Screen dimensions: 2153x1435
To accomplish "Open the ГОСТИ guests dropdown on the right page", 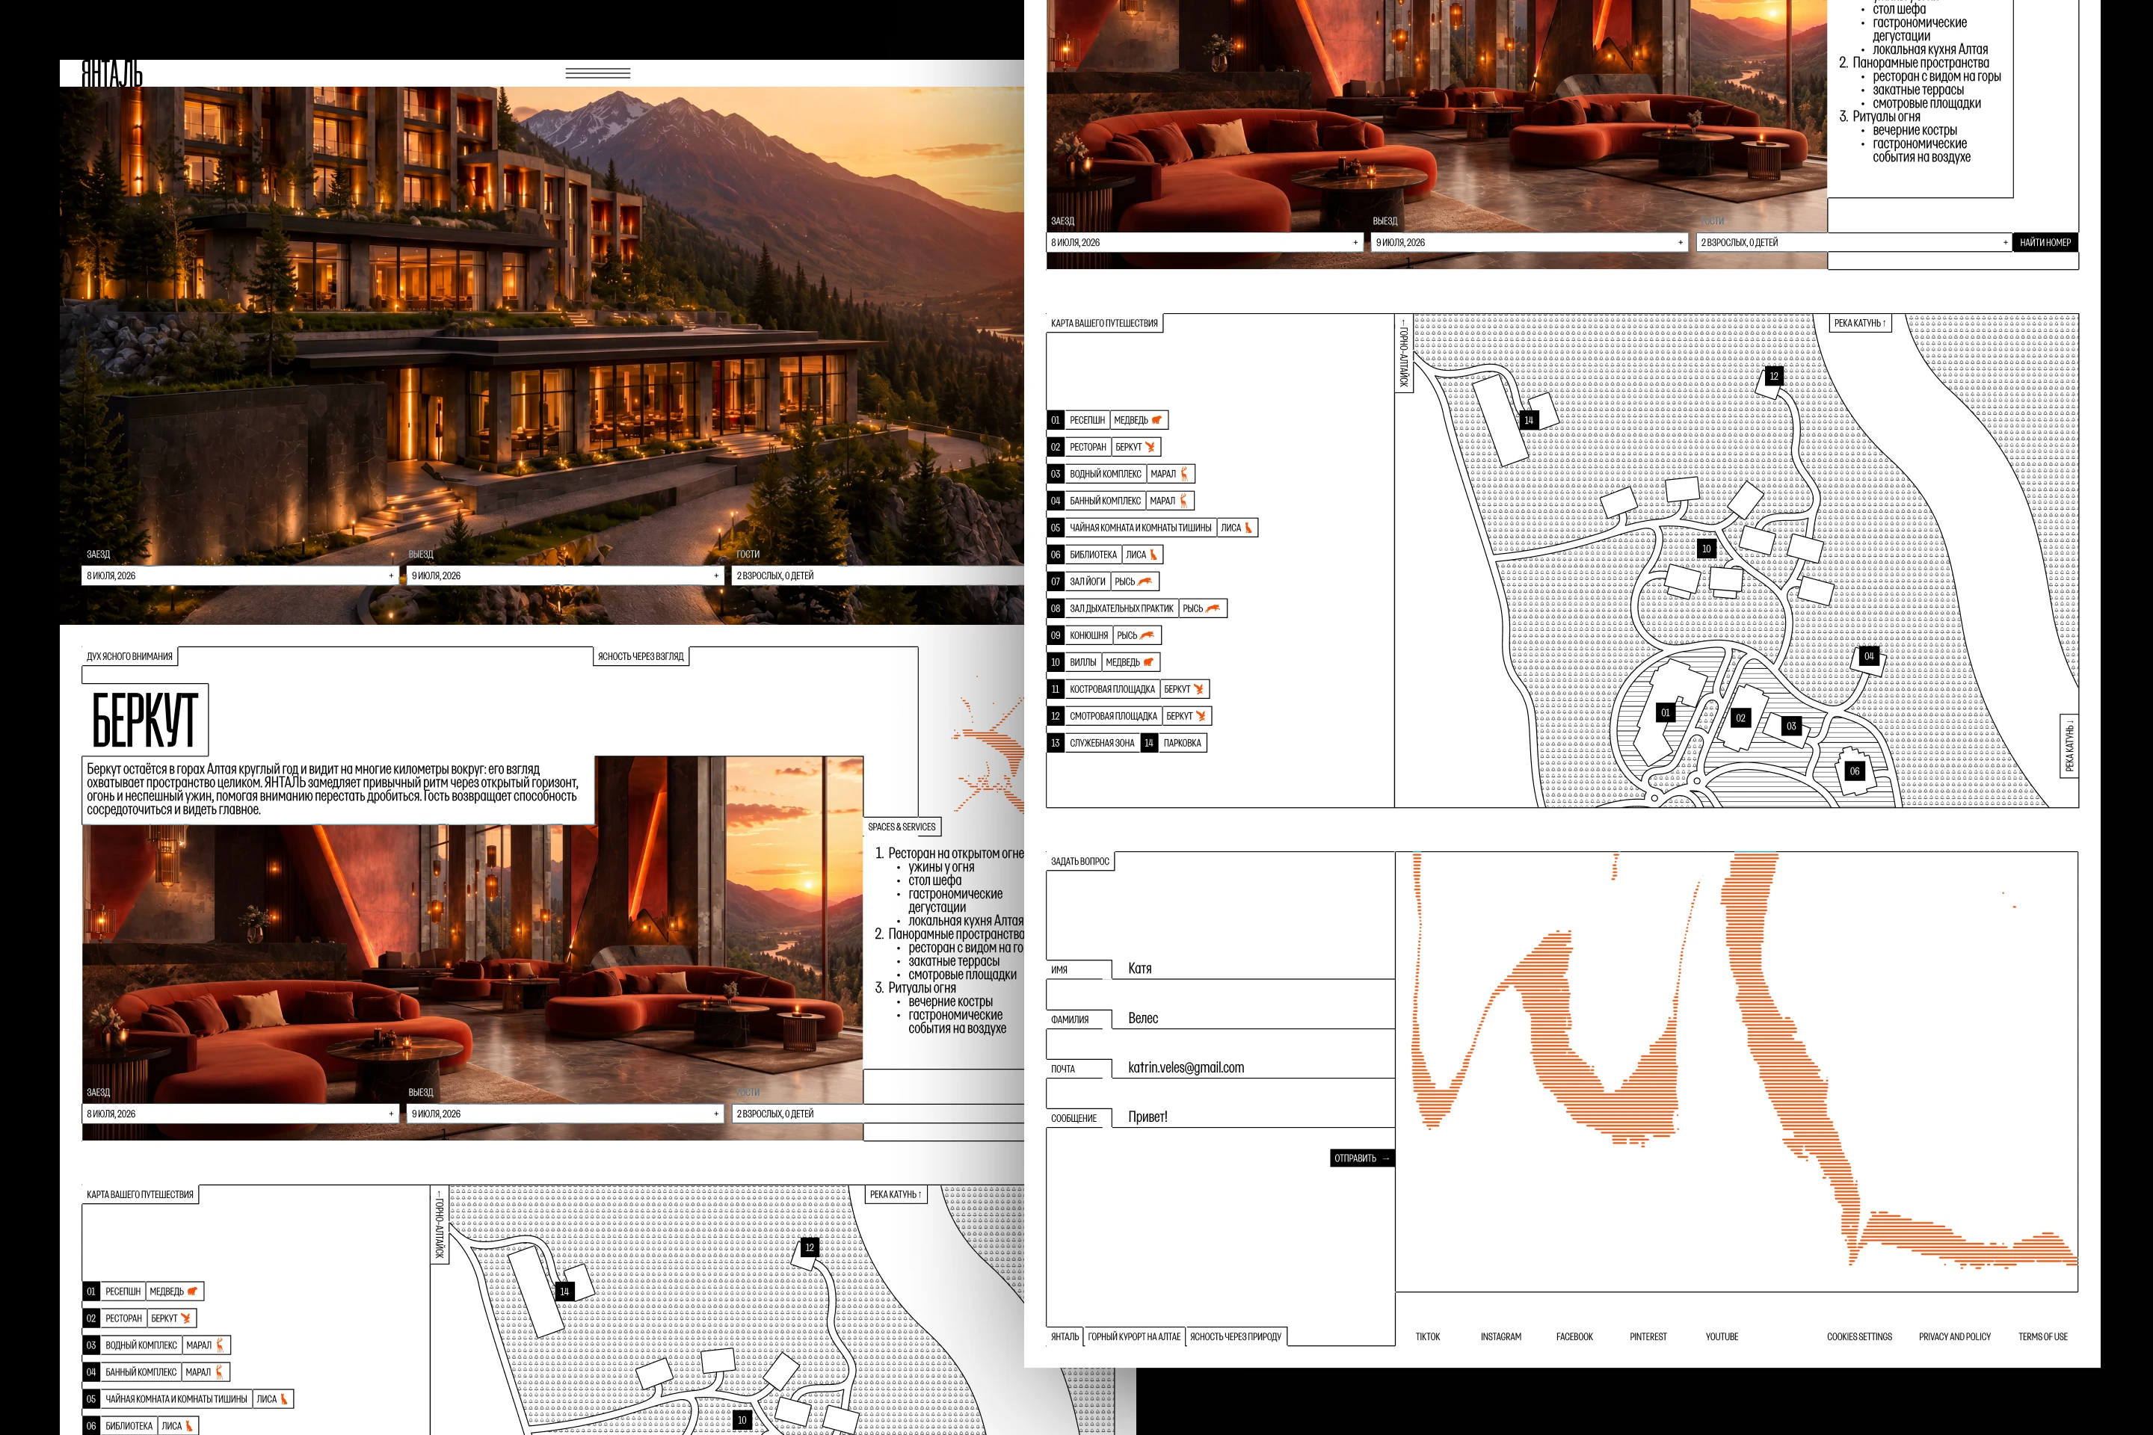I will pos(1854,242).
